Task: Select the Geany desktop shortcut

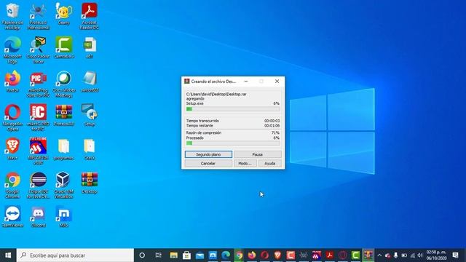Action: point(63,14)
